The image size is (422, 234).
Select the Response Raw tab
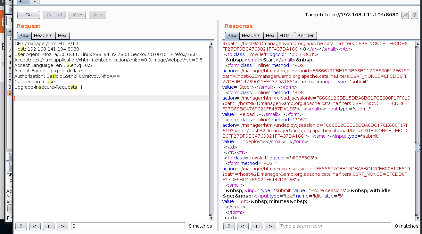pyautogui.click(x=232, y=36)
